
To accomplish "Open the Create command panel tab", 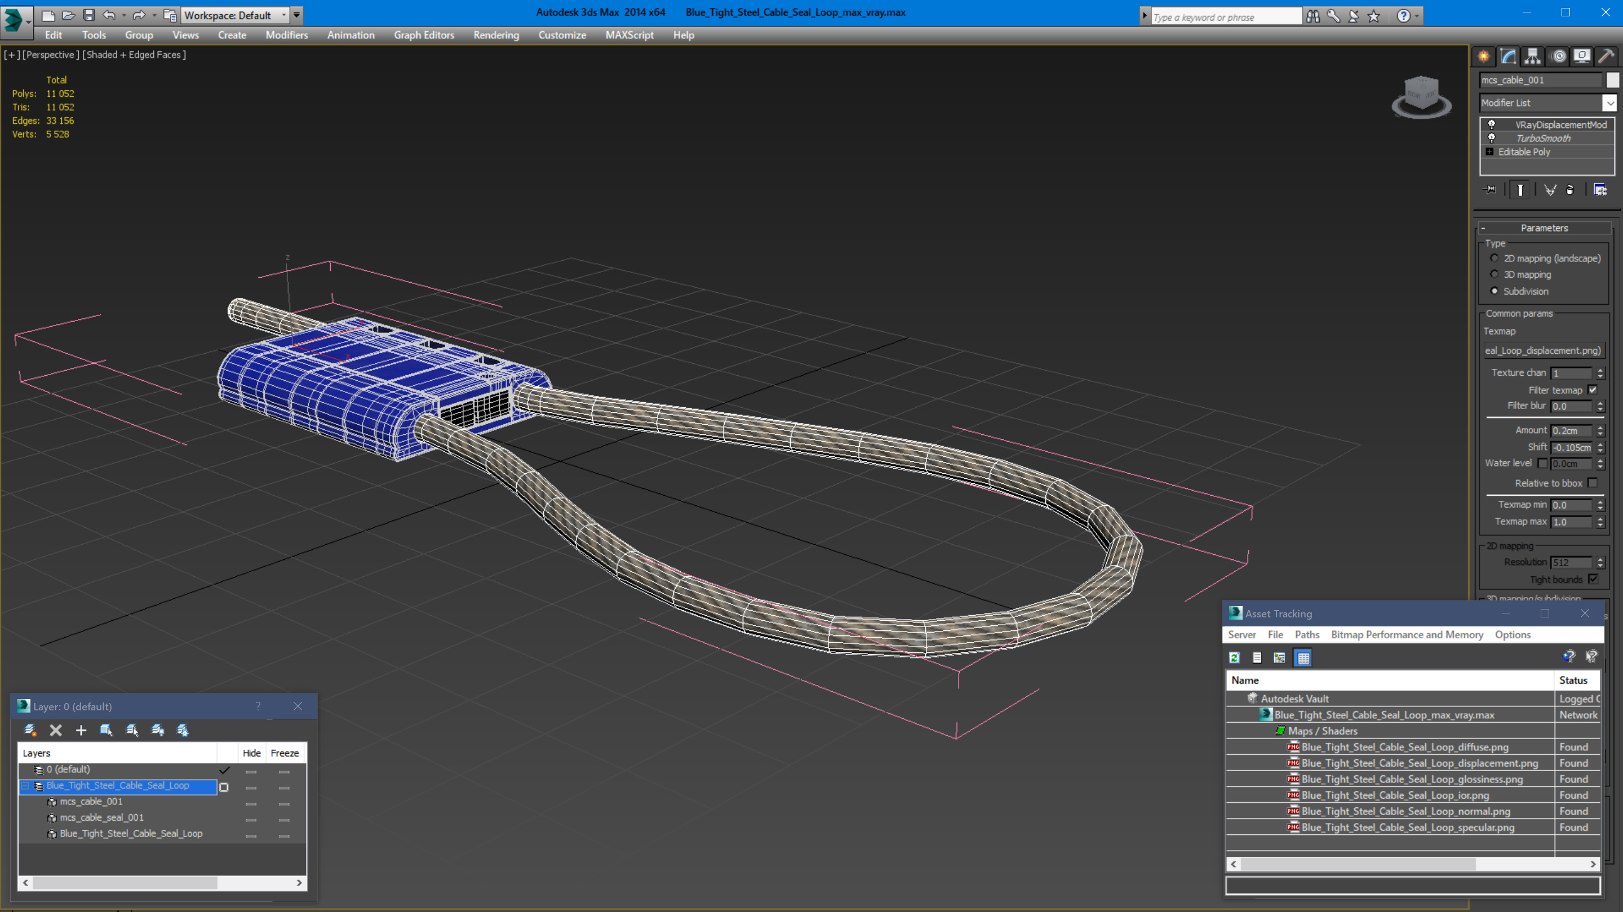I will (x=1484, y=56).
